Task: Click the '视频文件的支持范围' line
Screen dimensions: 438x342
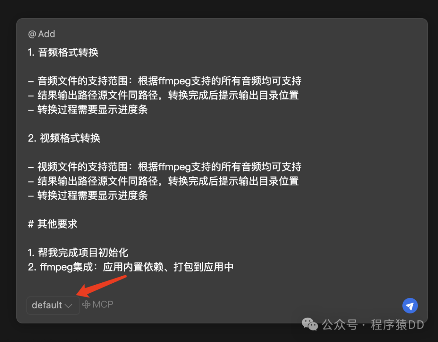Action: tap(165, 167)
